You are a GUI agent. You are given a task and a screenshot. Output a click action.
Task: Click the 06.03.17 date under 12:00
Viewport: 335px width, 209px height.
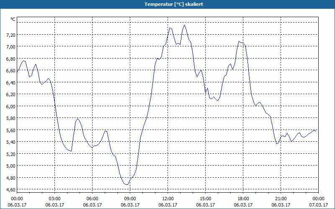click(168, 205)
